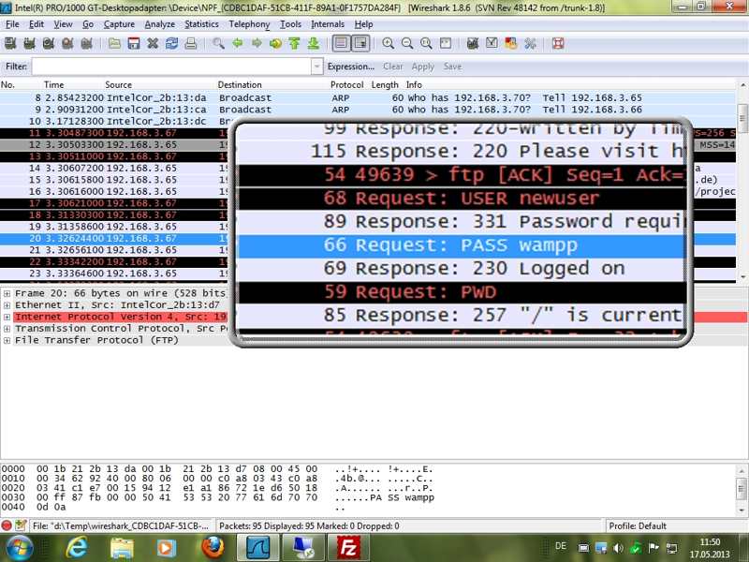Switch to FileZilla on taskbar
This screenshot has height=562, width=749.
pos(348,548)
